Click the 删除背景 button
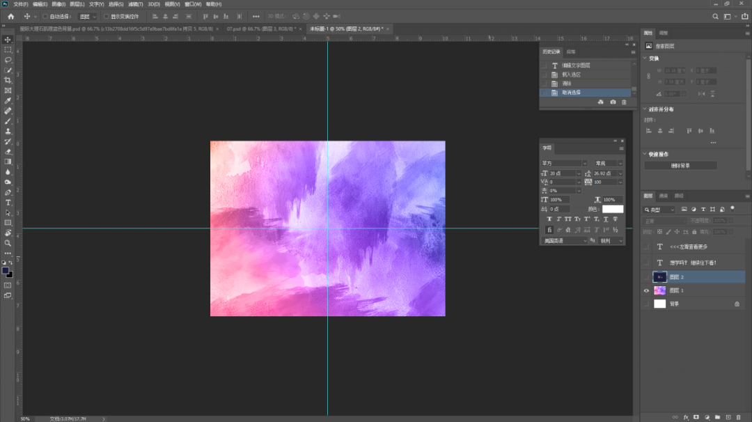The width and height of the screenshot is (752, 422). (680, 166)
